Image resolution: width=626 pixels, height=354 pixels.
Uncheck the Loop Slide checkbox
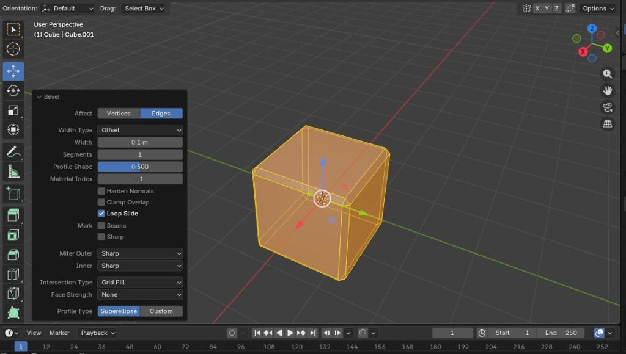101,214
